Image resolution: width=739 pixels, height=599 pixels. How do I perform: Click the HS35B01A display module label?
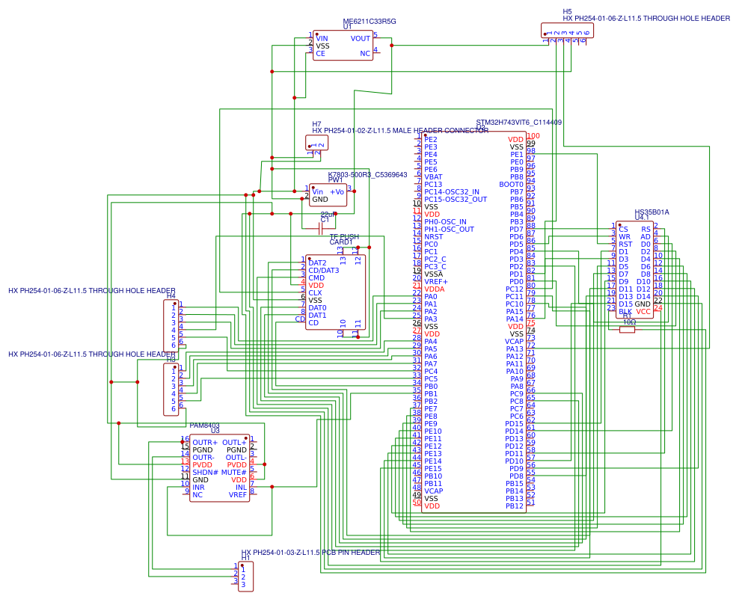click(651, 212)
